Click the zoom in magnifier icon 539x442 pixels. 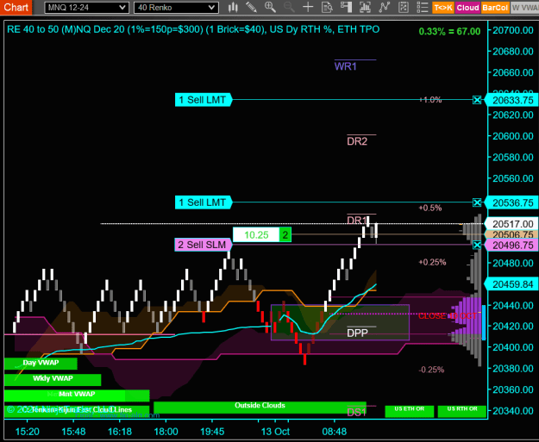[270, 7]
